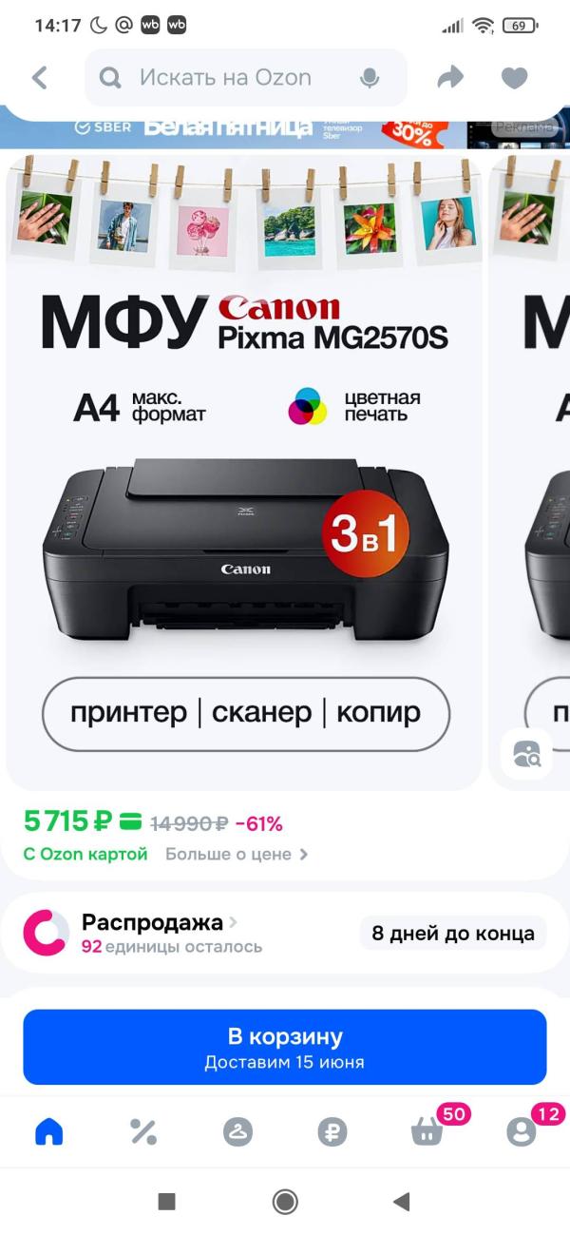Open the percent discounts tab

[x=142, y=1131]
